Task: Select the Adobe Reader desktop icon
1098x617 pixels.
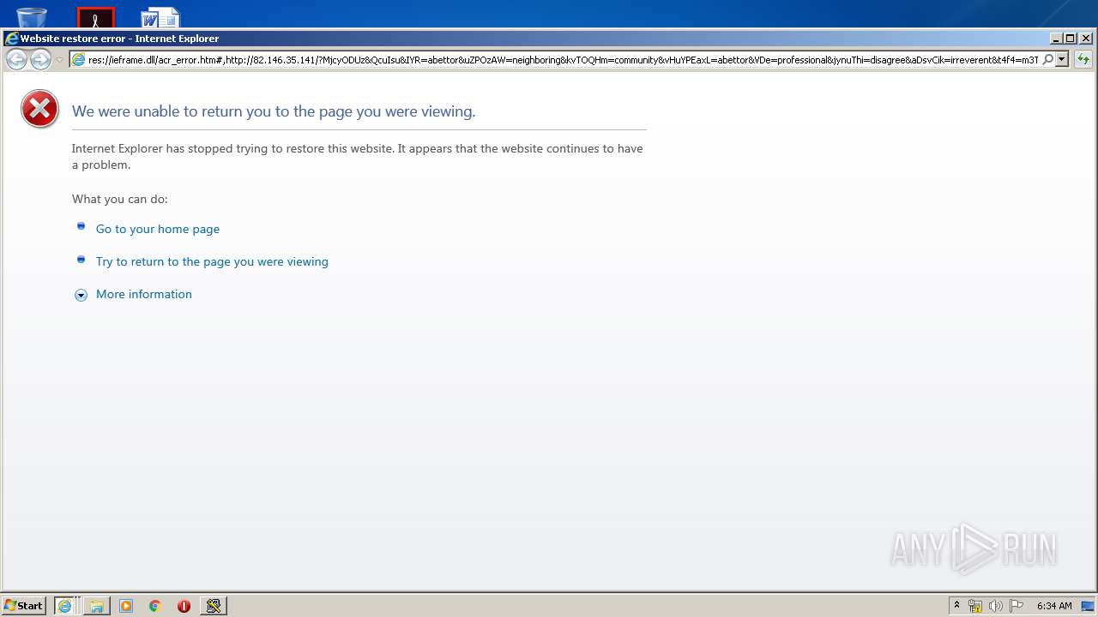Action: click(95, 17)
